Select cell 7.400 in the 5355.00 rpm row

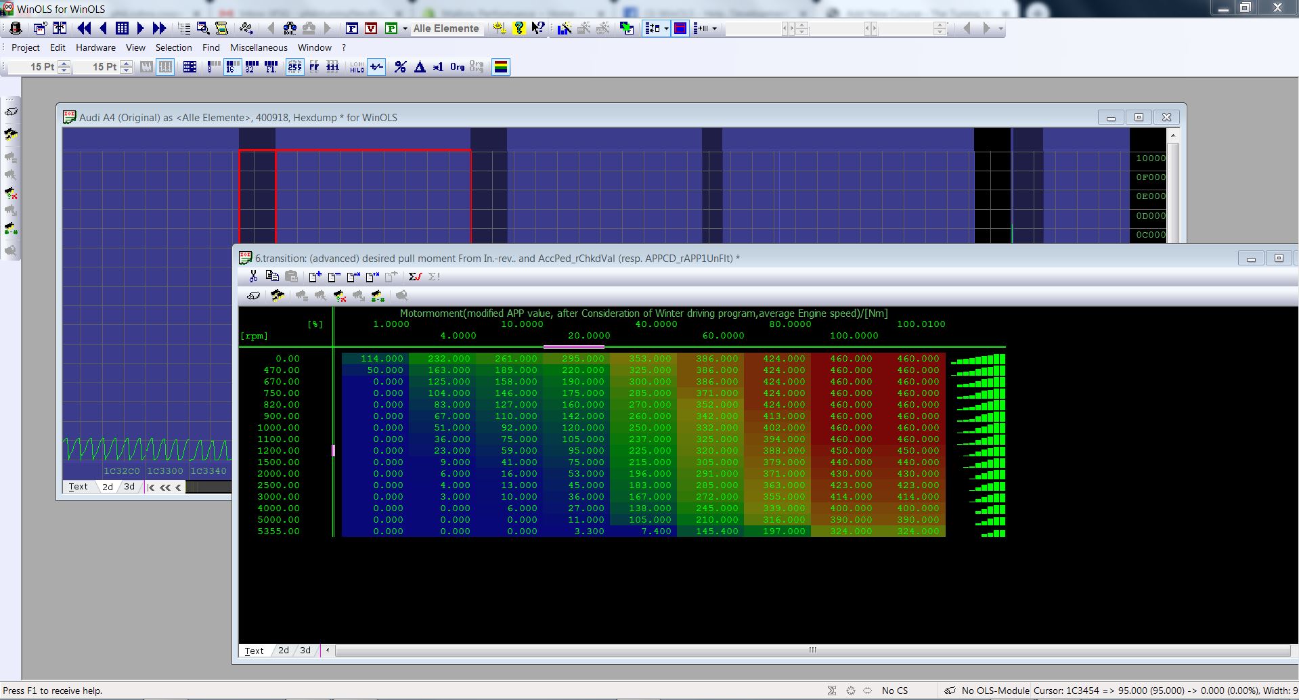point(644,531)
